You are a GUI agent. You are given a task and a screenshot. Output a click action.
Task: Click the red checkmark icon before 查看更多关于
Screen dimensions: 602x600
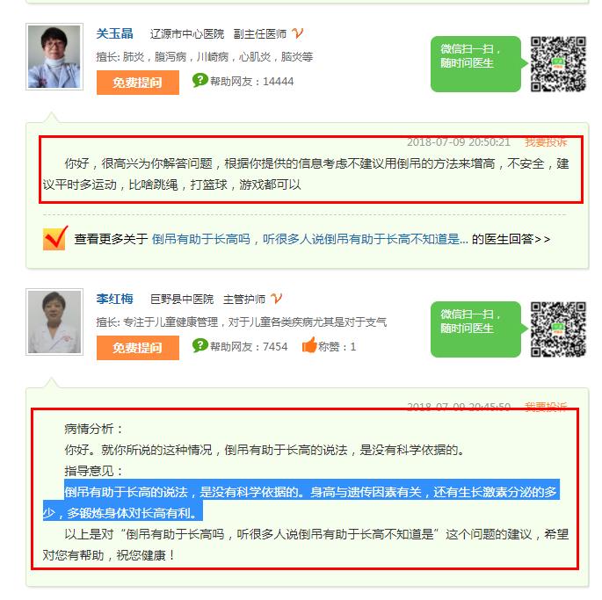coord(55,238)
